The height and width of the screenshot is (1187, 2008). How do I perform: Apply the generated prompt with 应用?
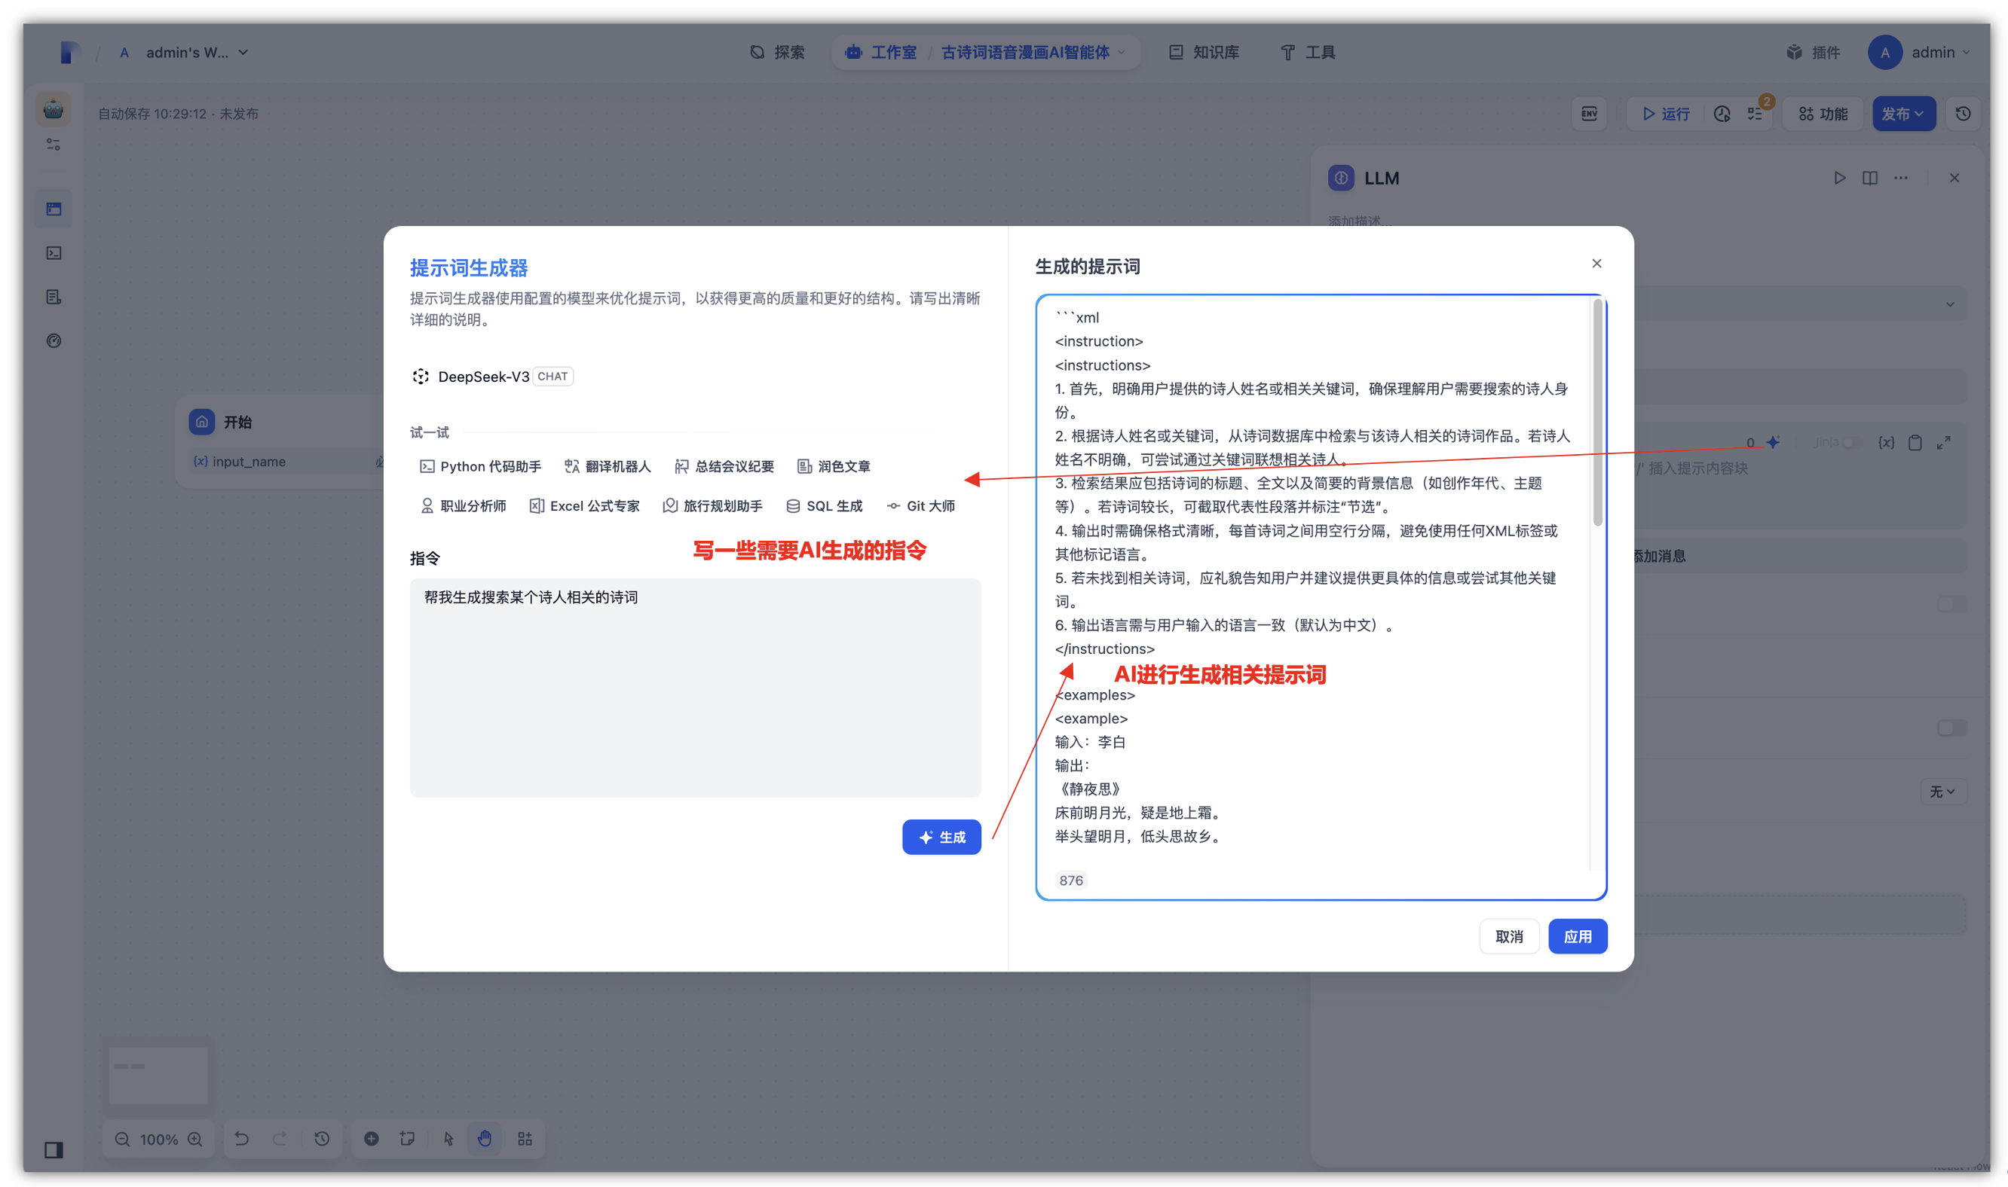tap(1577, 936)
